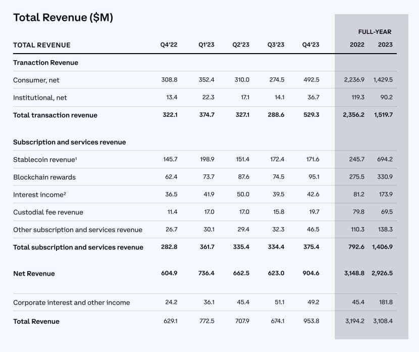The width and height of the screenshot is (419, 352).
Task: Click the Consumer, net row label
Action: coord(36,80)
